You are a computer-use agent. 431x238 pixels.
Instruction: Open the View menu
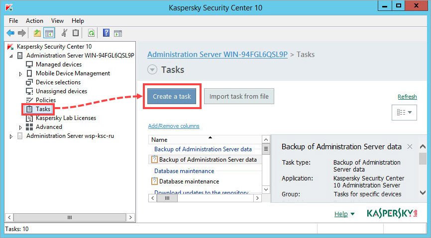57,21
